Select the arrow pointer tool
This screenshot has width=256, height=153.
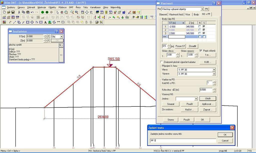click(x=57, y=12)
